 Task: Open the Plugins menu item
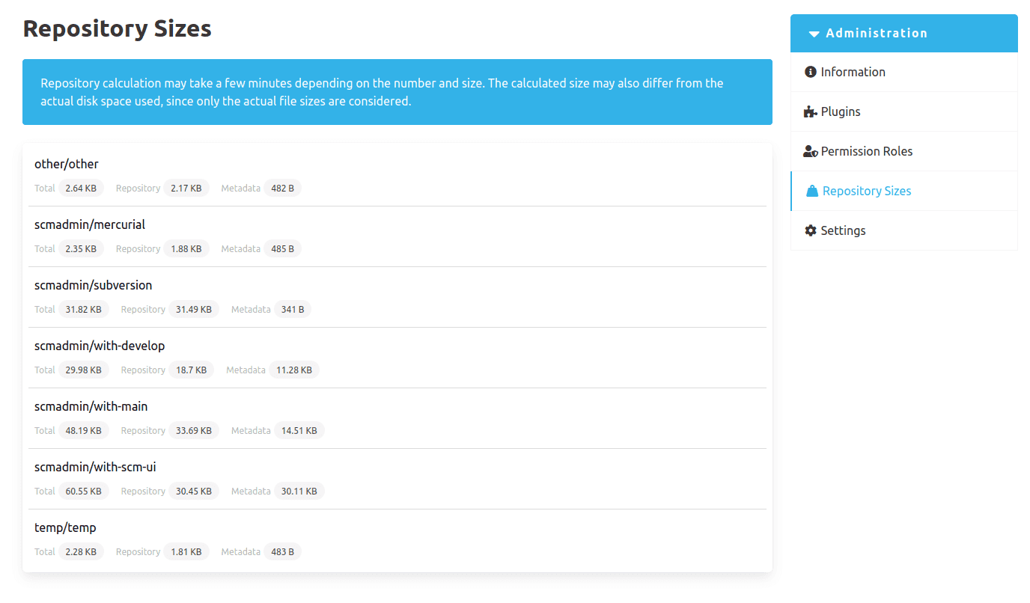coord(904,111)
